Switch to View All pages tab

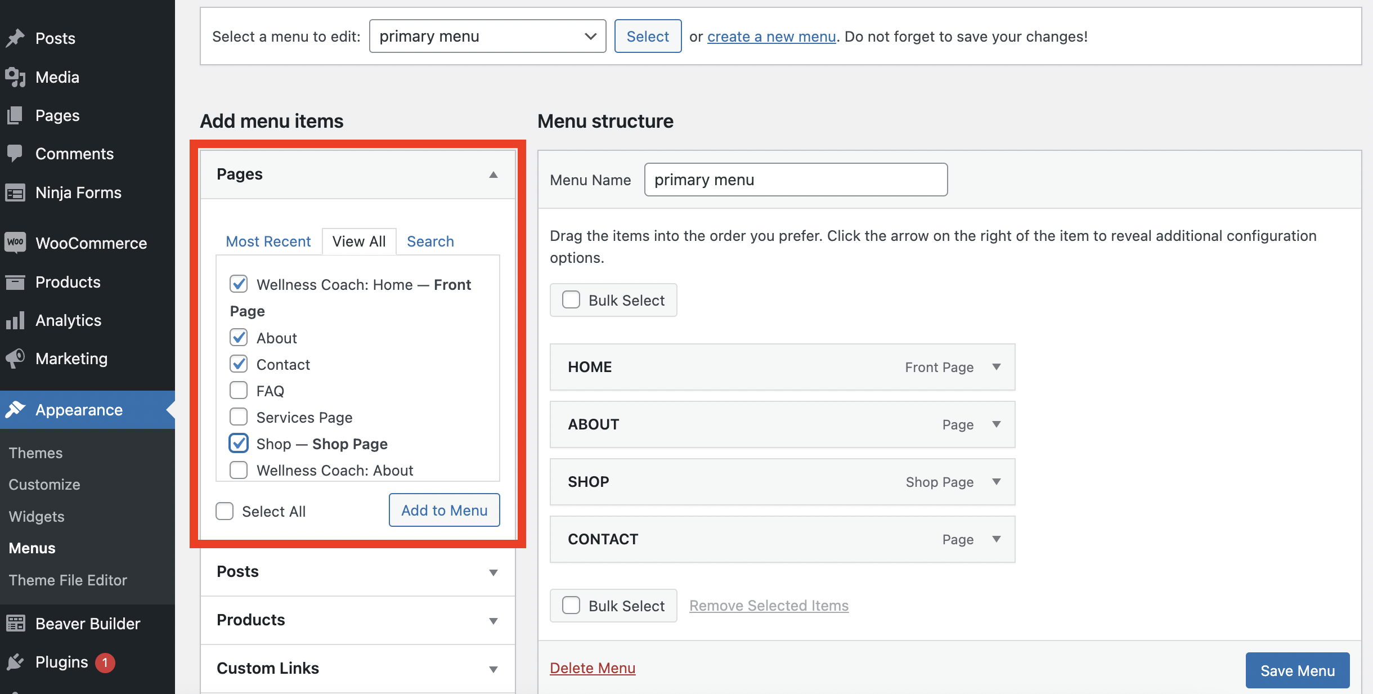click(358, 240)
